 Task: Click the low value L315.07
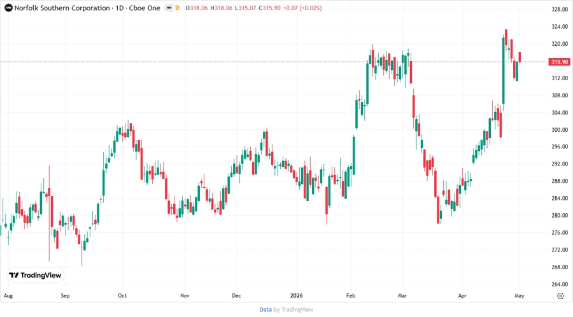pyautogui.click(x=245, y=8)
